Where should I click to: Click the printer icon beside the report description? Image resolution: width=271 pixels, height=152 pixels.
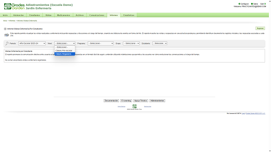point(6,35)
